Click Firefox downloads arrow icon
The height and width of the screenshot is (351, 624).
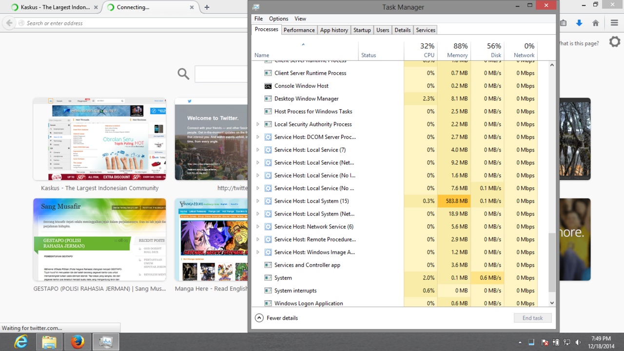579,23
